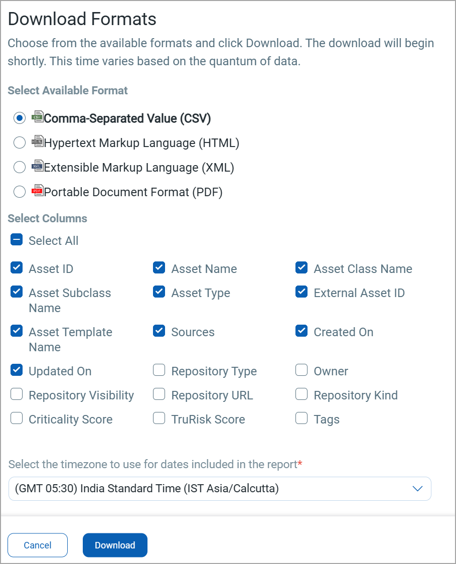Select the Hypertext Markup Language radio button

(19, 143)
